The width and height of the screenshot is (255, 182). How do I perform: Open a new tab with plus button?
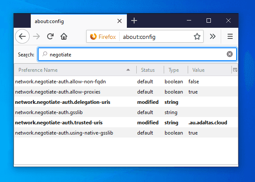(x=134, y=21)
